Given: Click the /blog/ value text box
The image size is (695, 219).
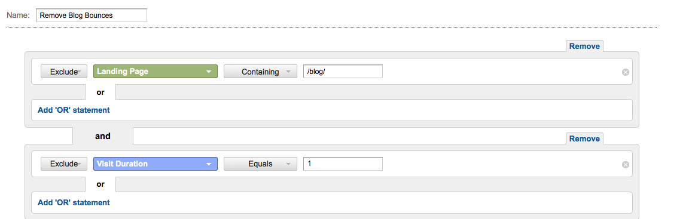Looking at the screenshot, I should tap(343, 72).
